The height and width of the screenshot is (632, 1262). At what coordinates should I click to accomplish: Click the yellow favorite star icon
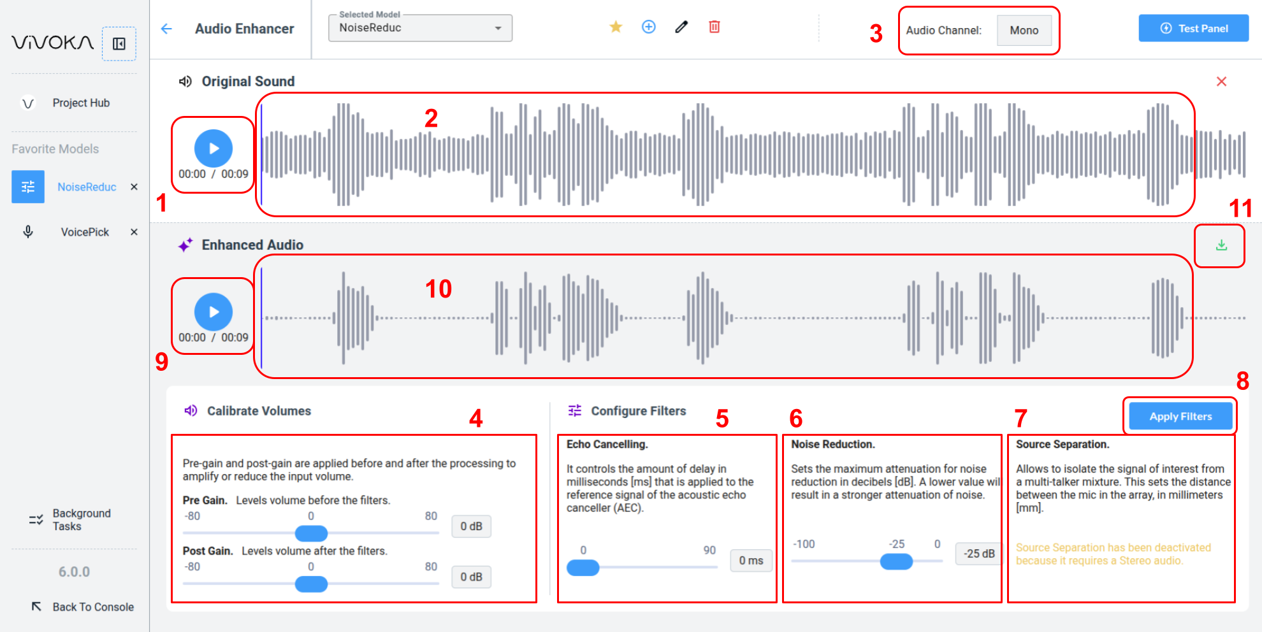[x=616, y=27]
